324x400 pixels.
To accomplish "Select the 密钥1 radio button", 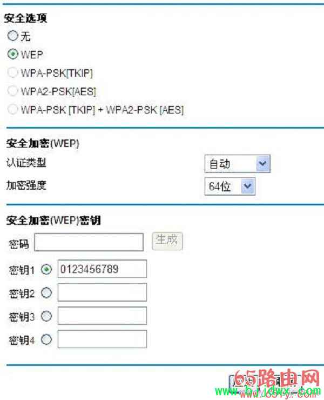I will point(46,269).
